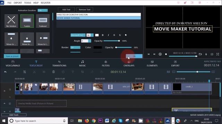Adjust the border Opacity slider

click(123, 48)
